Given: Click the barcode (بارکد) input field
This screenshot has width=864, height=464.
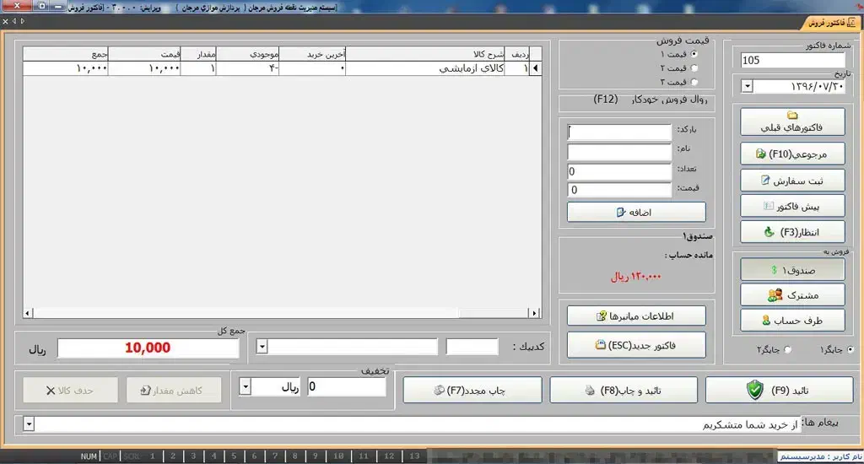Looking at the screenshot, I should pos(619,131).
